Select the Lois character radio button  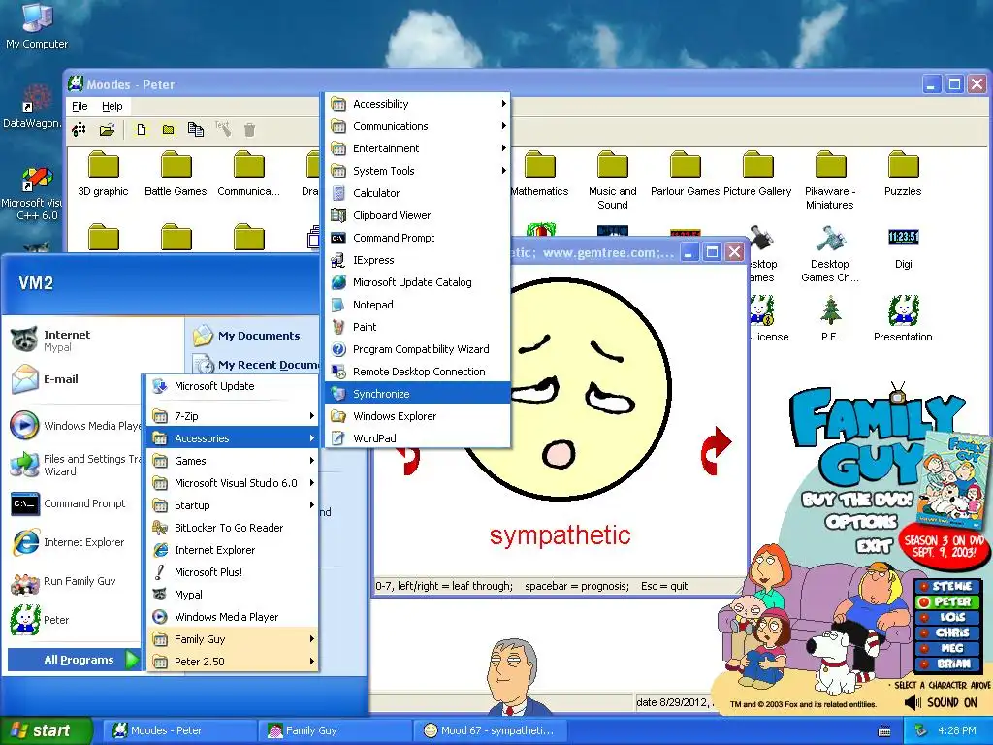[x=925, y=617]
